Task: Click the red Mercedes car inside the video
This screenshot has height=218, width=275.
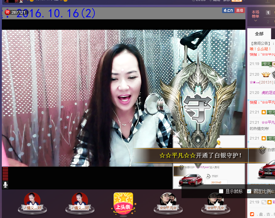Action: pos(191,180)
